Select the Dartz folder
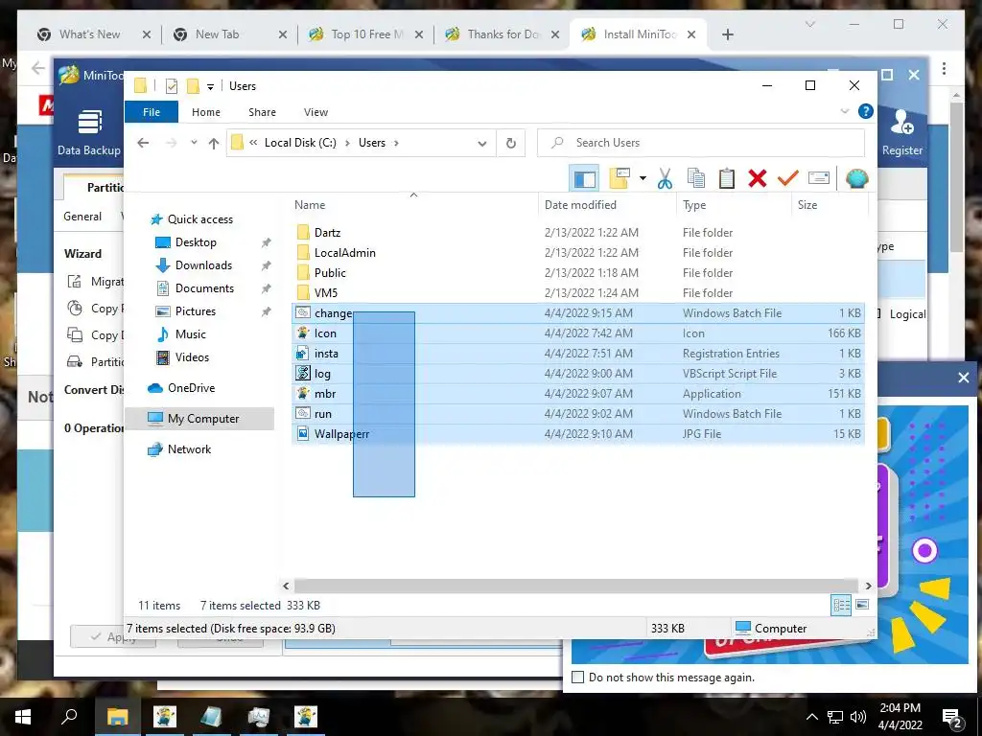Screen dimensions: 982x736 327,233
